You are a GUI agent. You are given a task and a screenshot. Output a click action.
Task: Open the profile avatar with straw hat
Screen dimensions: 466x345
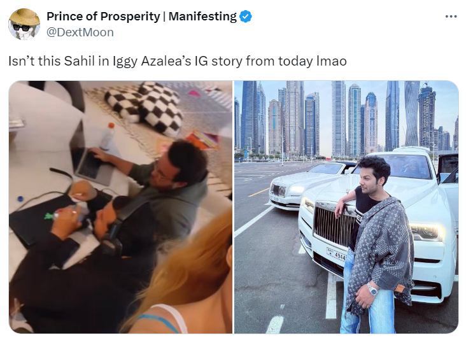[24, 24]
